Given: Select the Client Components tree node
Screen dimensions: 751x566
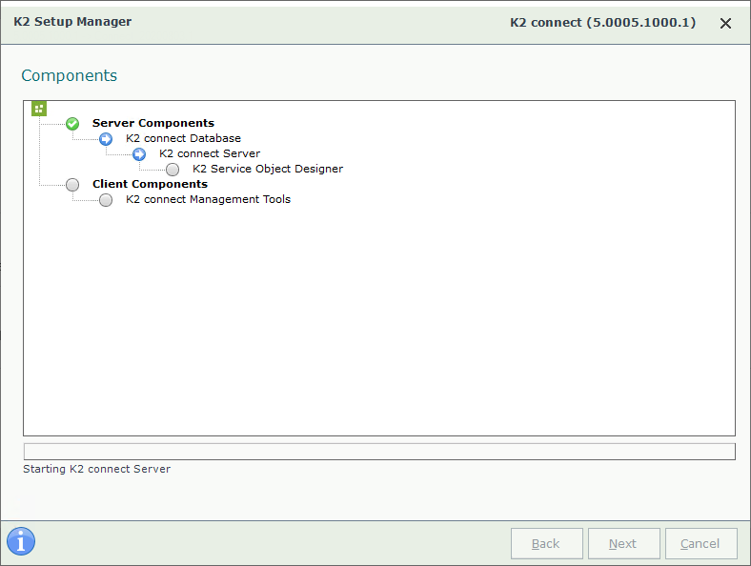Looking at the screenshot, I should (150, 184).
